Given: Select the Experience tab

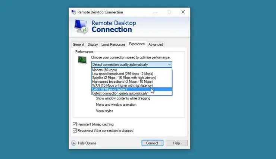Looking at the screenshot, I should point(137,44).
